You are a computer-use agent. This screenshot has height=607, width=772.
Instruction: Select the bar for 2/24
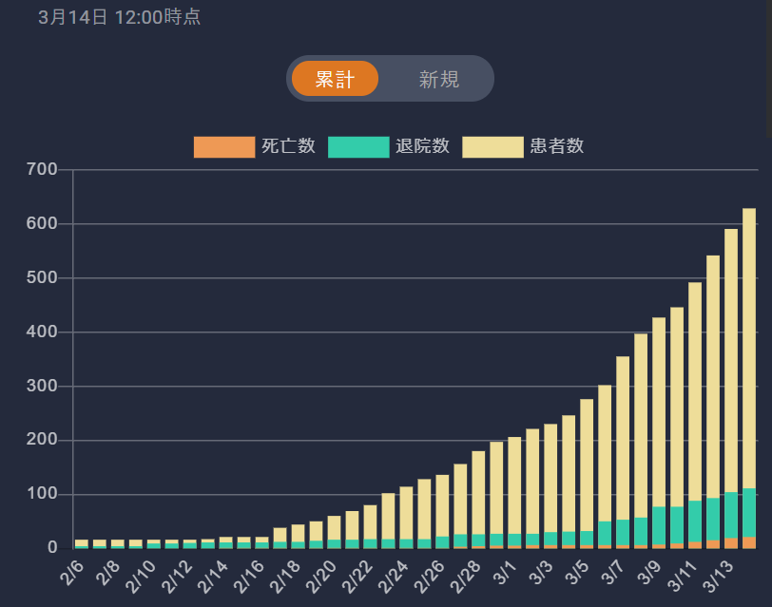pyautogui.click(x=406, y=518)
